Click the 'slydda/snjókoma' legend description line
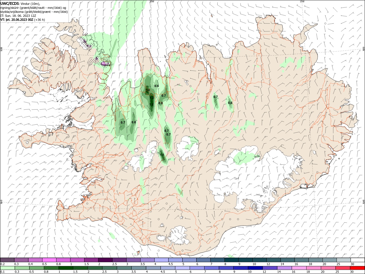The width and height of the screenshot is (365, 274). [x=34, y=12]
